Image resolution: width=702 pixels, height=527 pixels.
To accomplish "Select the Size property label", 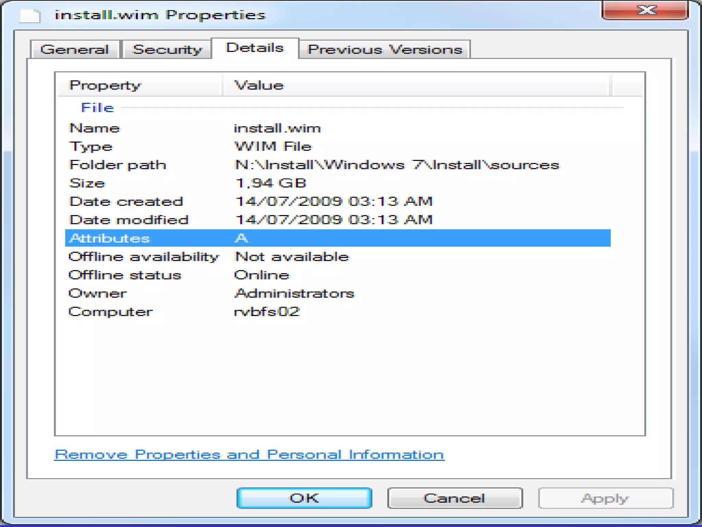I will [87, 183].
